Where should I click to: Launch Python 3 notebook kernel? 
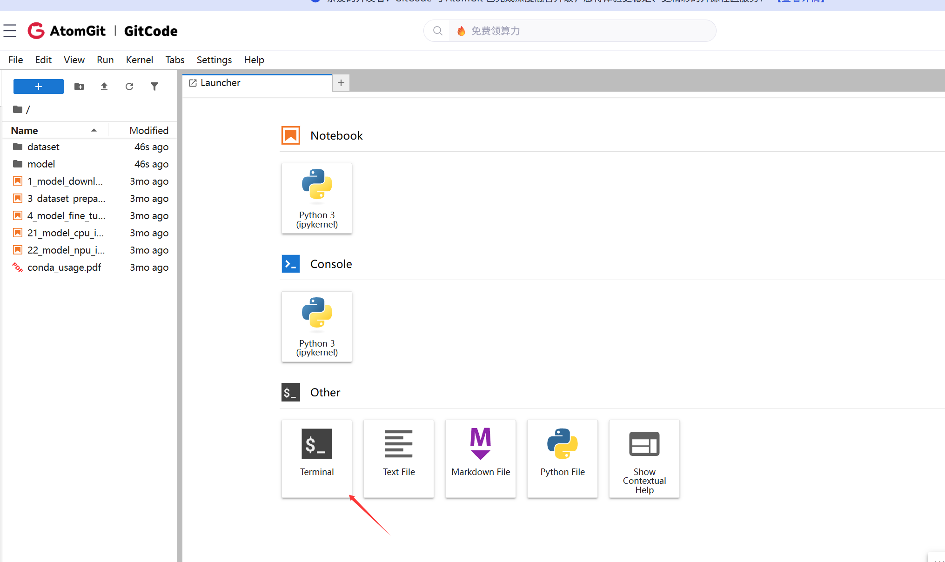[316, 198]
